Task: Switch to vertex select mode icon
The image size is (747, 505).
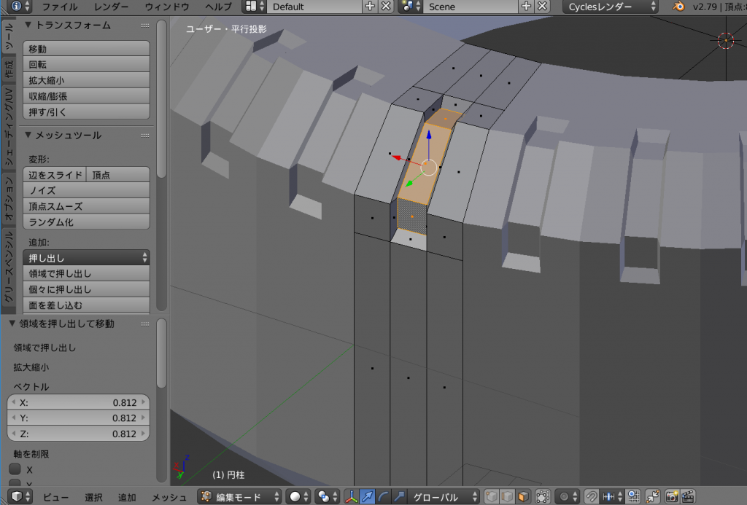Action: point(492,497)
